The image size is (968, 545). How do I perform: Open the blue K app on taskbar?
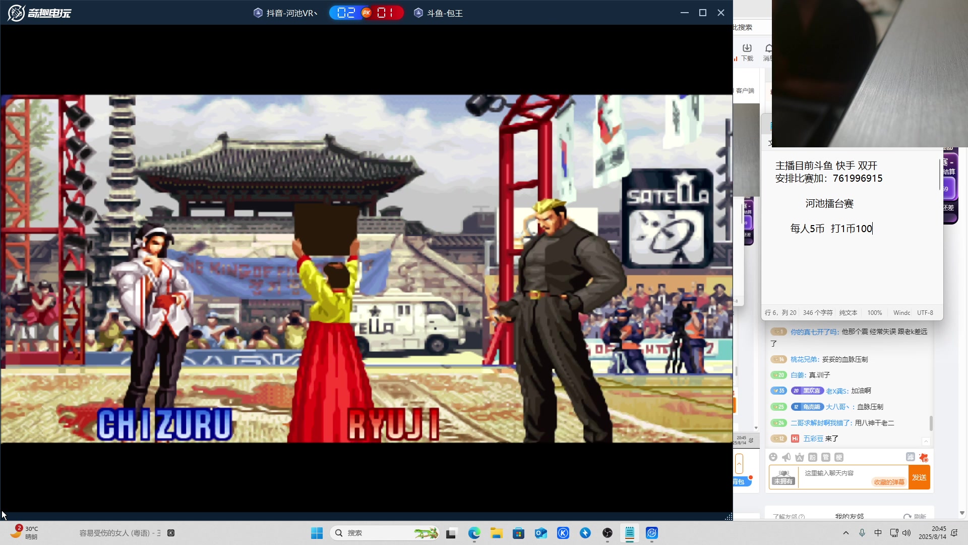pos(563,533)
